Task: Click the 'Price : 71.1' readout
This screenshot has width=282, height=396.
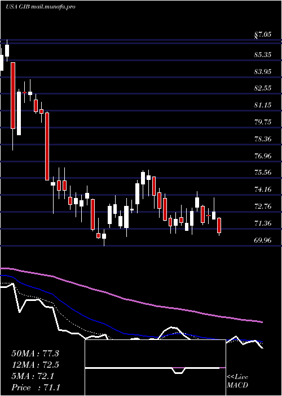Action: pyautogui.click(x=36, y=388)
